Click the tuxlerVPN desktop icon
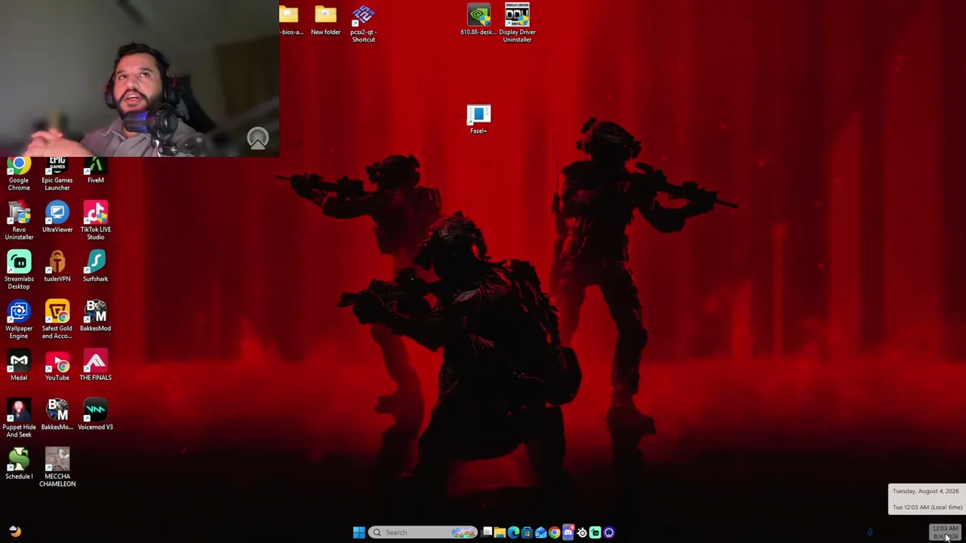 (57, 267)
